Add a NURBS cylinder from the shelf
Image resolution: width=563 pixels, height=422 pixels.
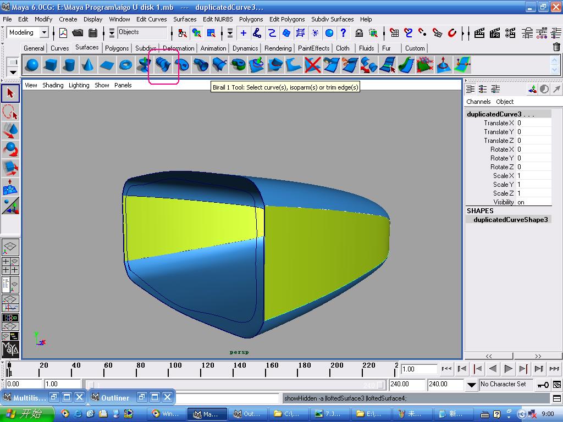69,65
